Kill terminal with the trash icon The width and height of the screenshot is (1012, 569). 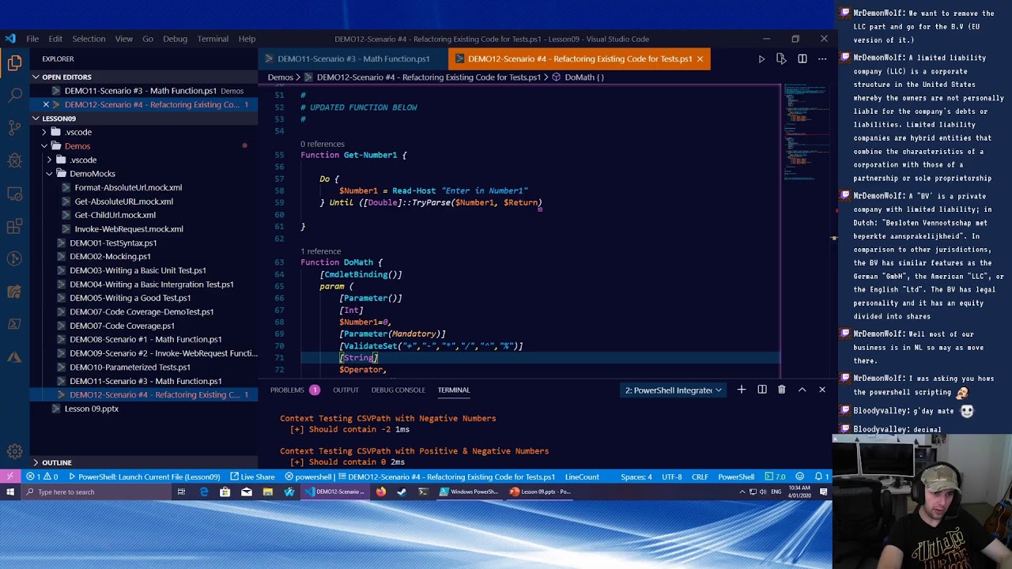(x=782, y=390)
